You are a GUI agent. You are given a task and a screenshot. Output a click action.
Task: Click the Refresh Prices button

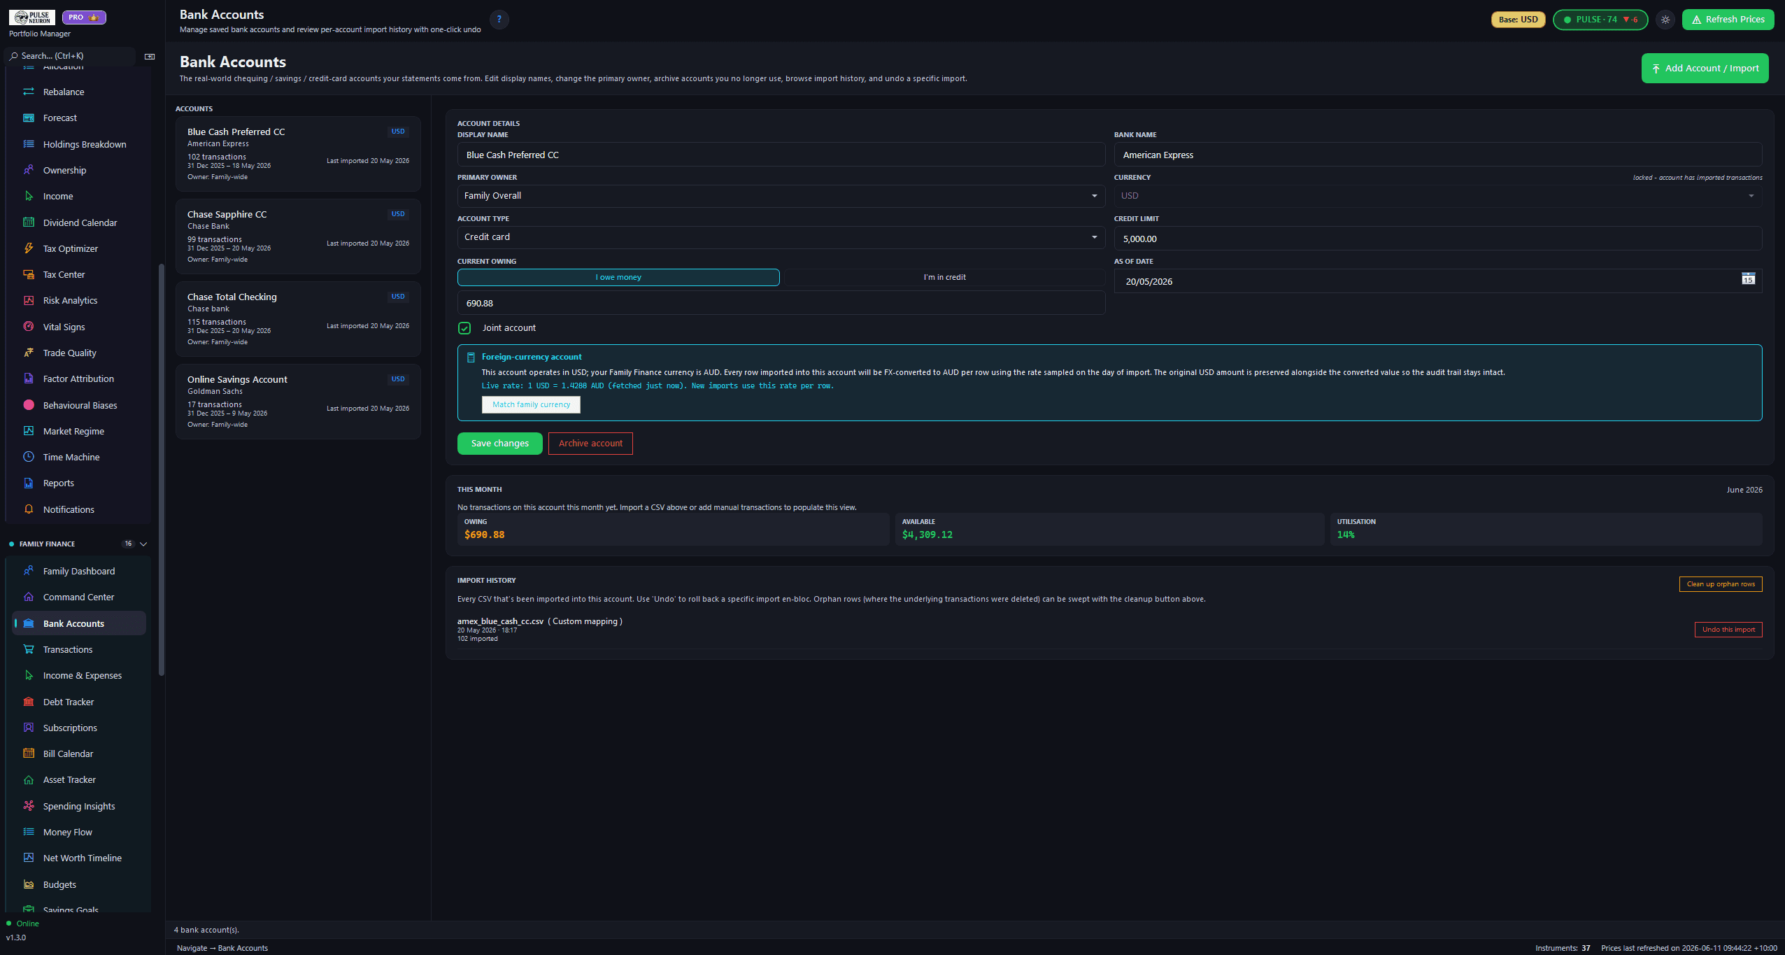pos(1728,20)
